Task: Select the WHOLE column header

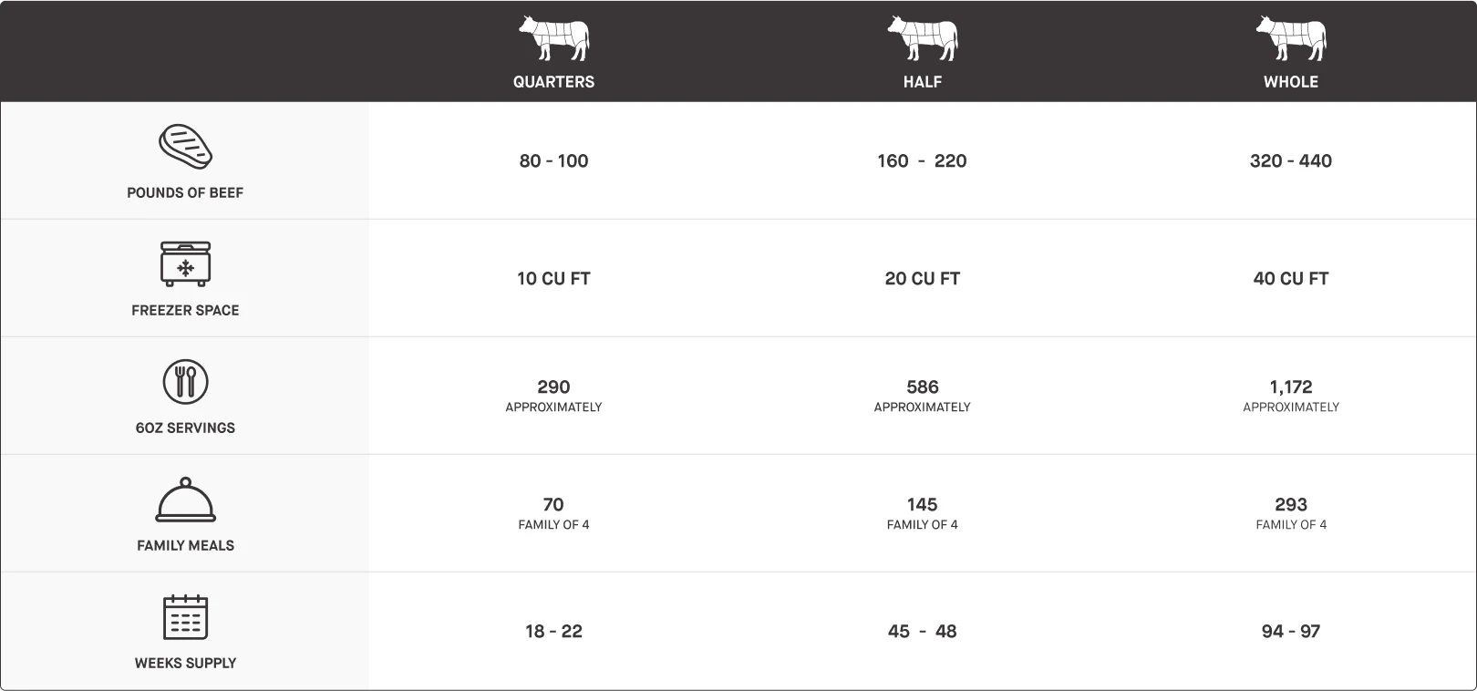Action: click(x=1290, y=82)
